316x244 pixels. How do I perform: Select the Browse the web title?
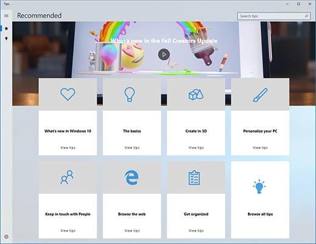pyautogui.click(x=132, y=214)
